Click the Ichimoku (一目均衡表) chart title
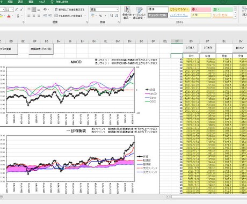Viewport: 247px width, 204px height. click(76, 131)
